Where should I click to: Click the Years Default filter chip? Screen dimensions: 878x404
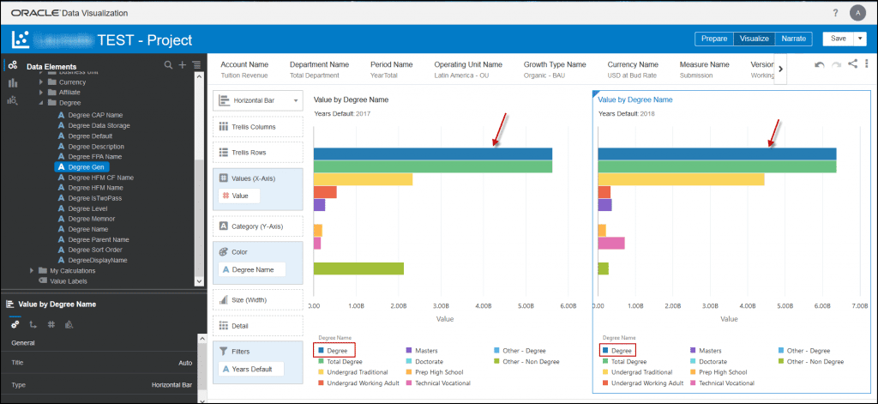pyautogui.click(x=252, y=369)
